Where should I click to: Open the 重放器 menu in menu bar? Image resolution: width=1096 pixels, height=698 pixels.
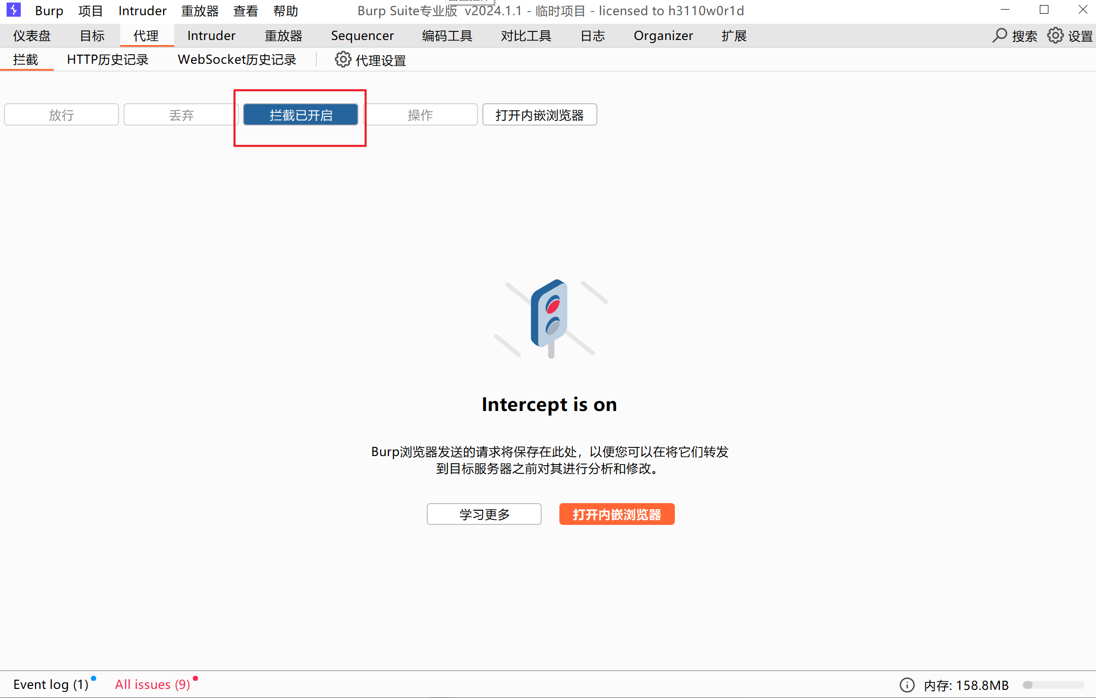coord(200,11)
